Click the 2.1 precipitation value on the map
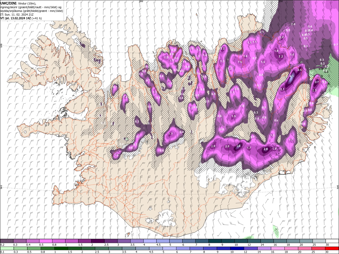The width and height of the screenshot is (339, 254). tap(282, 89)
